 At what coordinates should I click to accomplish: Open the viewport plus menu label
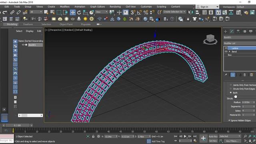tap(47, 30)
